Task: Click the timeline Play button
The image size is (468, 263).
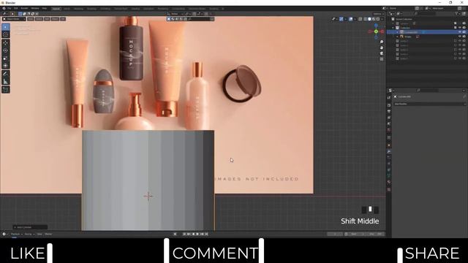Action: 197,234
